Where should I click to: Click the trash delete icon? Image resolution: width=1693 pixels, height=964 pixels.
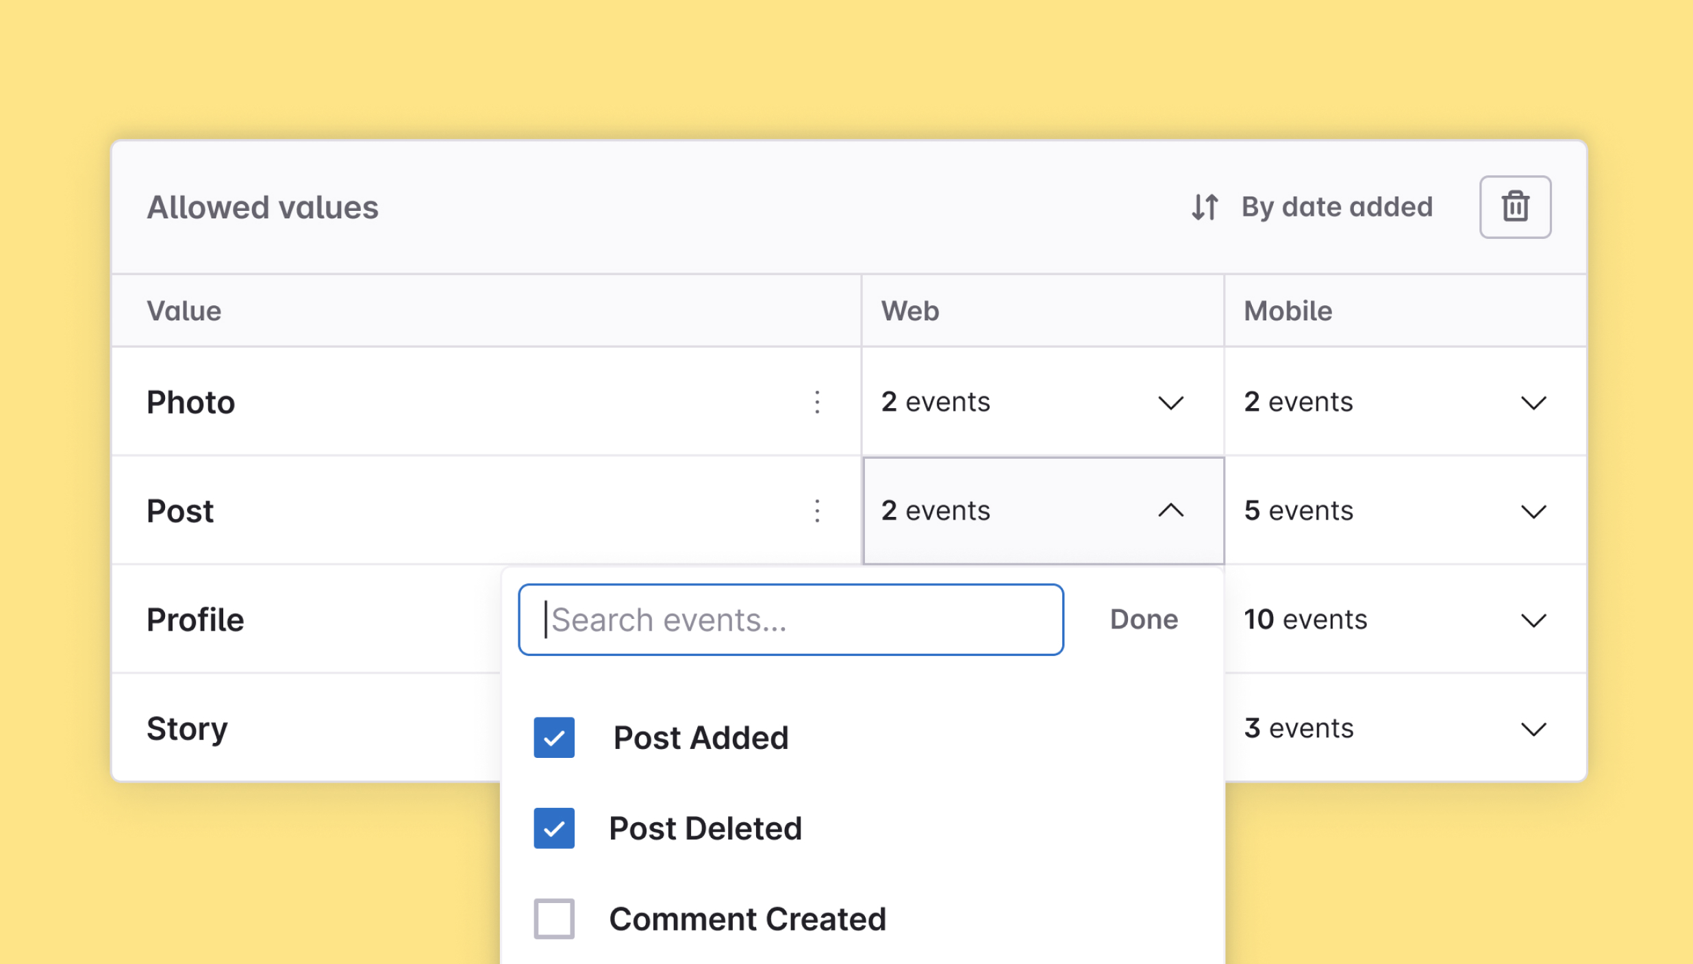[x=1514, y=207]
